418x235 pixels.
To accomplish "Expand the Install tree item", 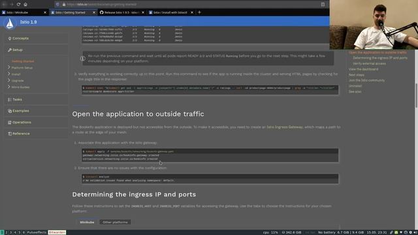I will pyautogui.click(x=8, y=74).
